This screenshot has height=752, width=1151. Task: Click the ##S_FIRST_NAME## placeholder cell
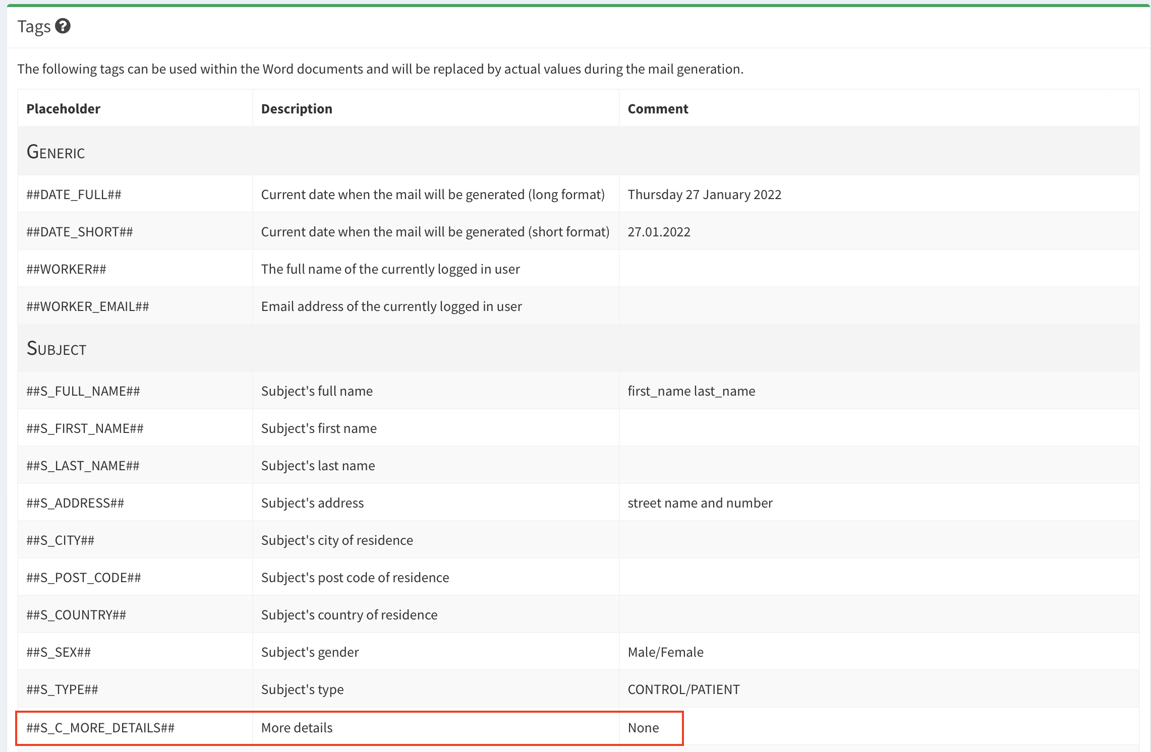(85, 428)
